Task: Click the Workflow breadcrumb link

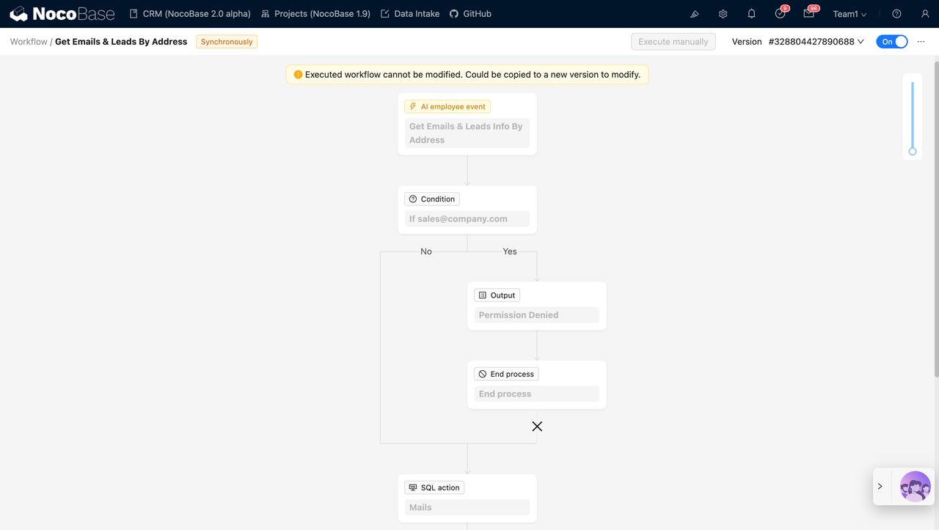Action: point(29,42)
